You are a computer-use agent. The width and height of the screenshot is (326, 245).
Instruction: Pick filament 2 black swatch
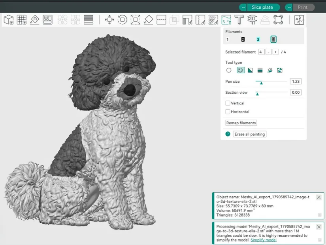point(243,39)
